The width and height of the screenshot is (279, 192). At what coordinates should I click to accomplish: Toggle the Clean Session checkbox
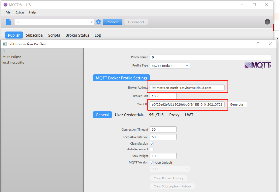[152, 144]
